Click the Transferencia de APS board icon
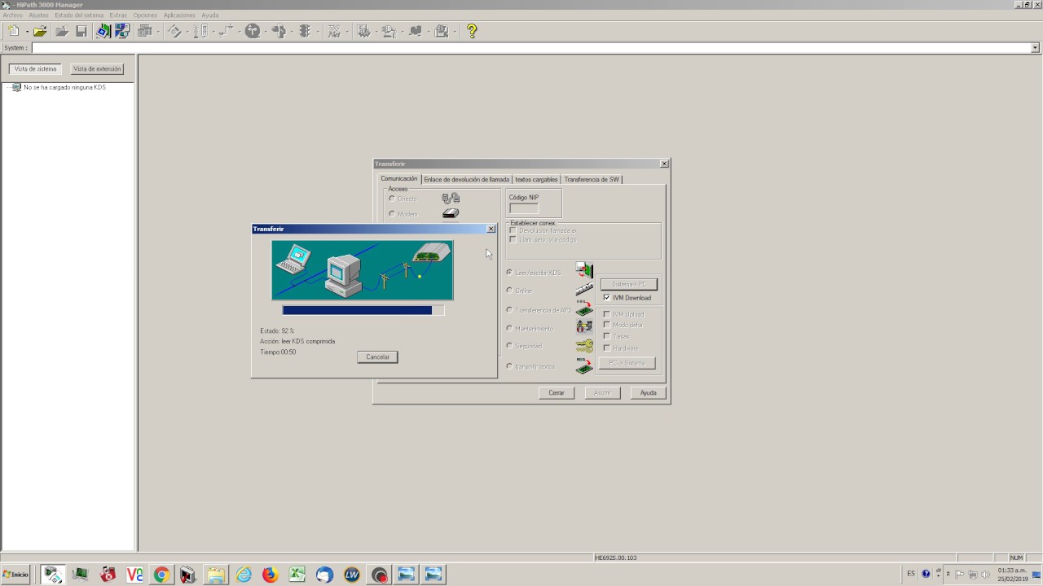1043x586 pixels. click(x=584, y=309)
